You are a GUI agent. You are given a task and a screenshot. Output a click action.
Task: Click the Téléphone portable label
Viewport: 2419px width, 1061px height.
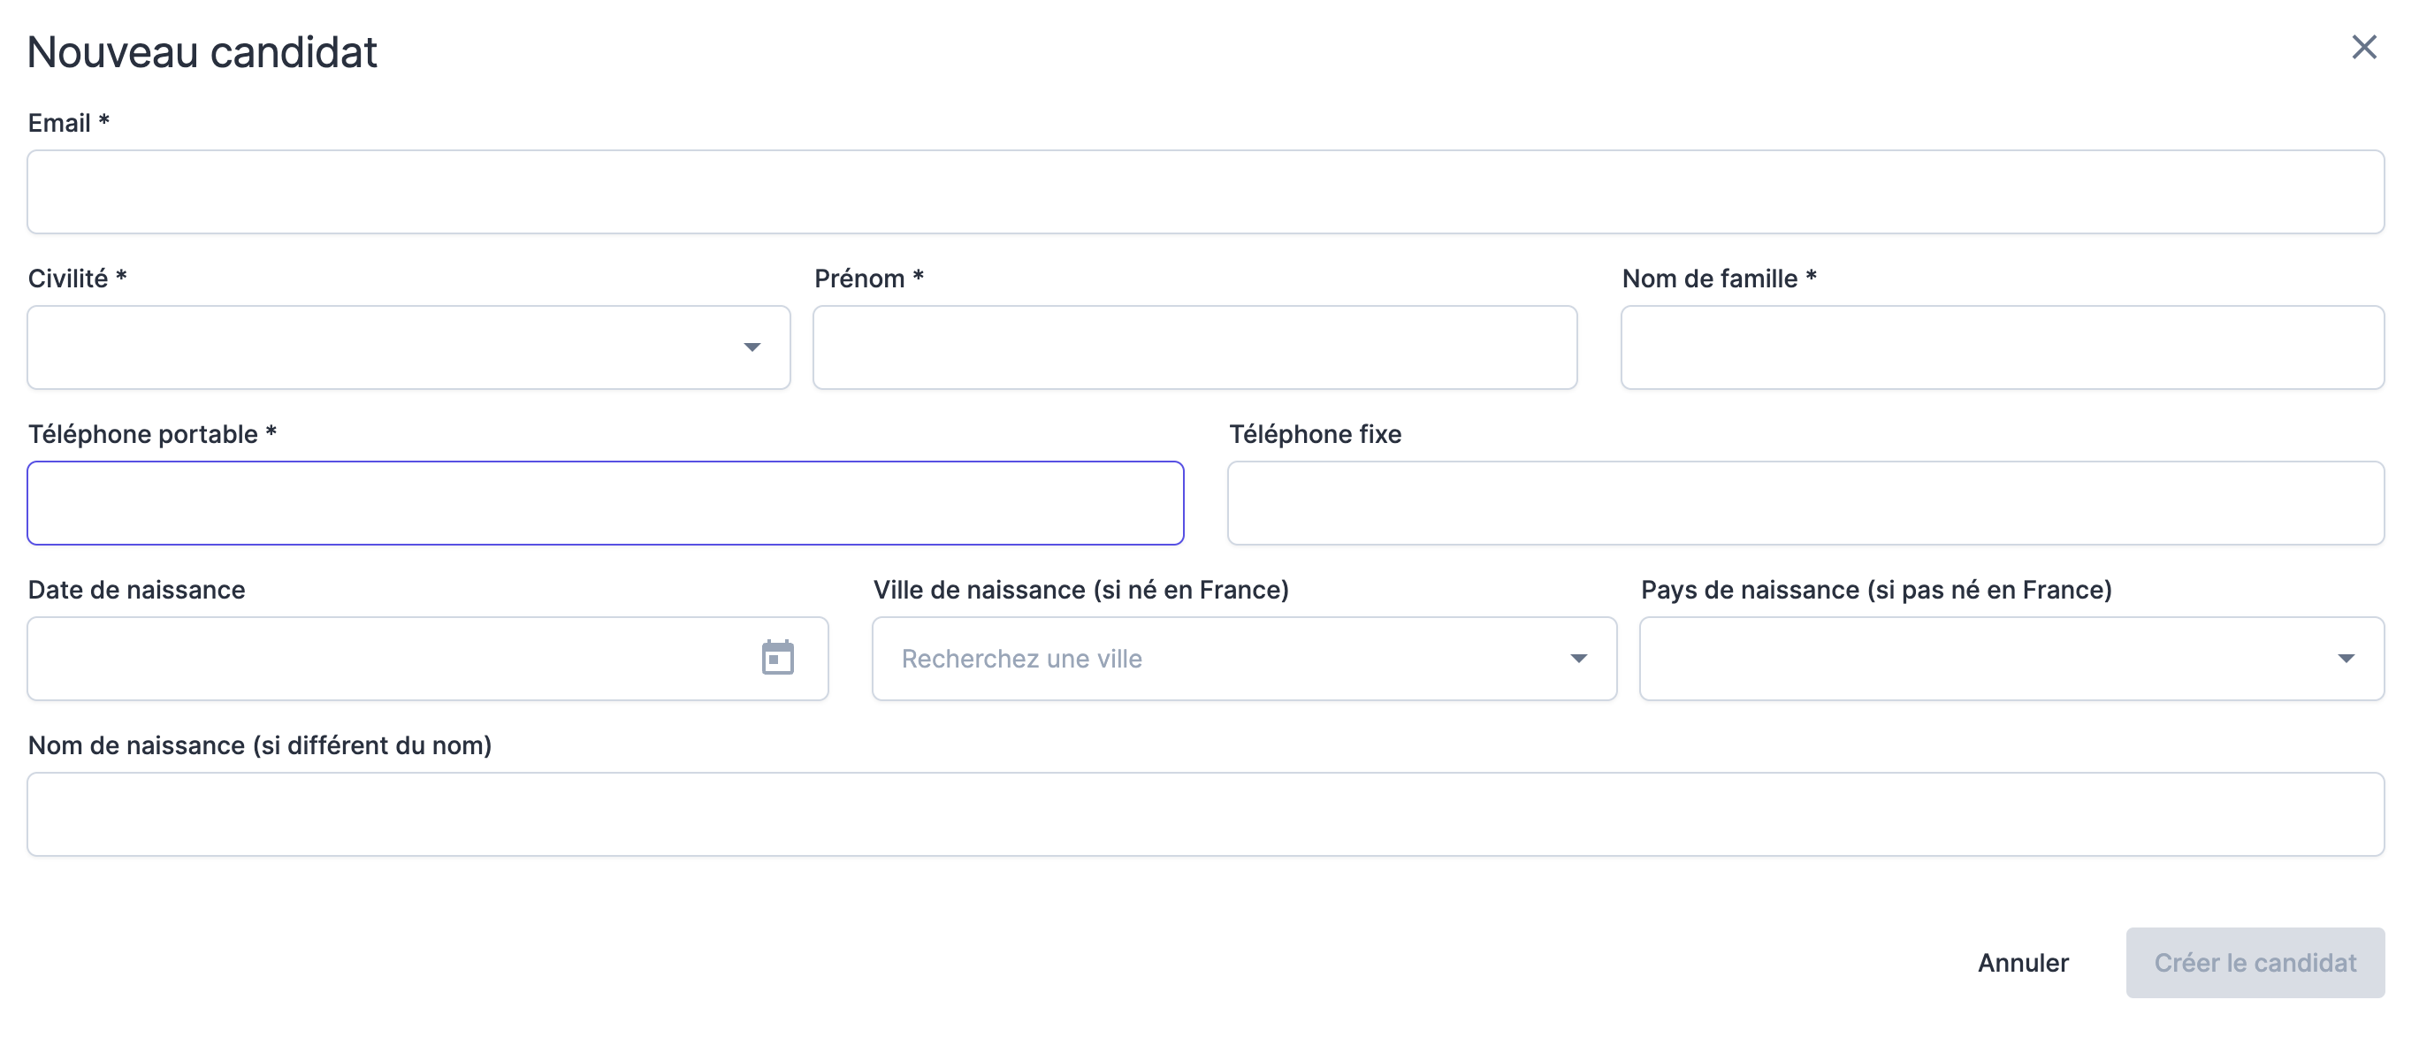[x=142, y=434]
